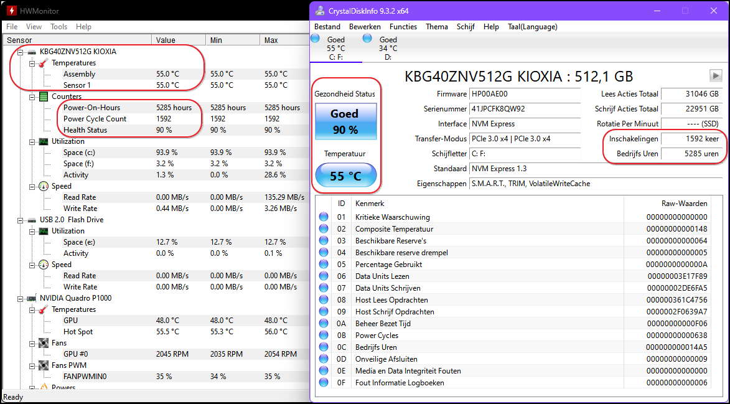This screenshot has width=730, height=404.
Task: Click the blue status orb for disk C: F:
Action: pos(315,38)
